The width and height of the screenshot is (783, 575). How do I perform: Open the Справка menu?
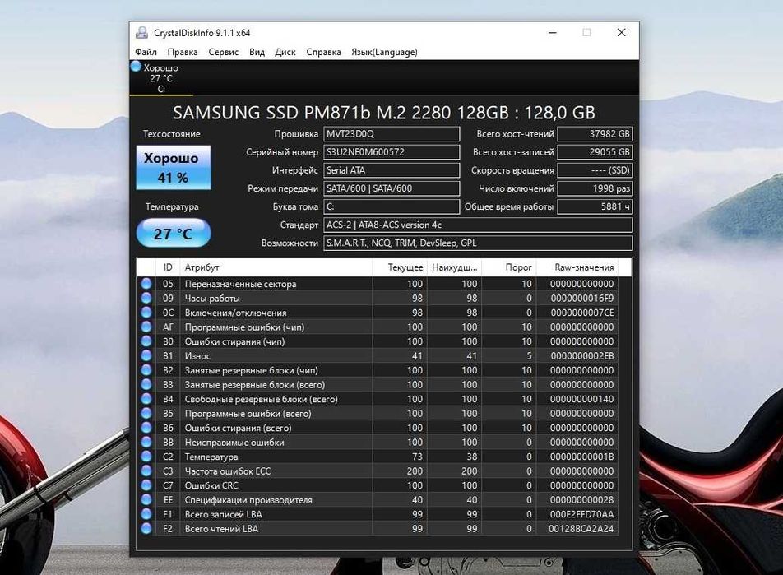[x=323, y=52]
